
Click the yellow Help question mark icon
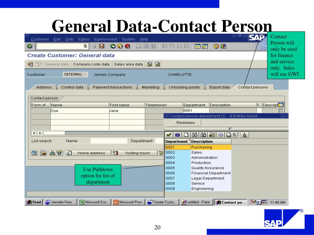[216, 47]
